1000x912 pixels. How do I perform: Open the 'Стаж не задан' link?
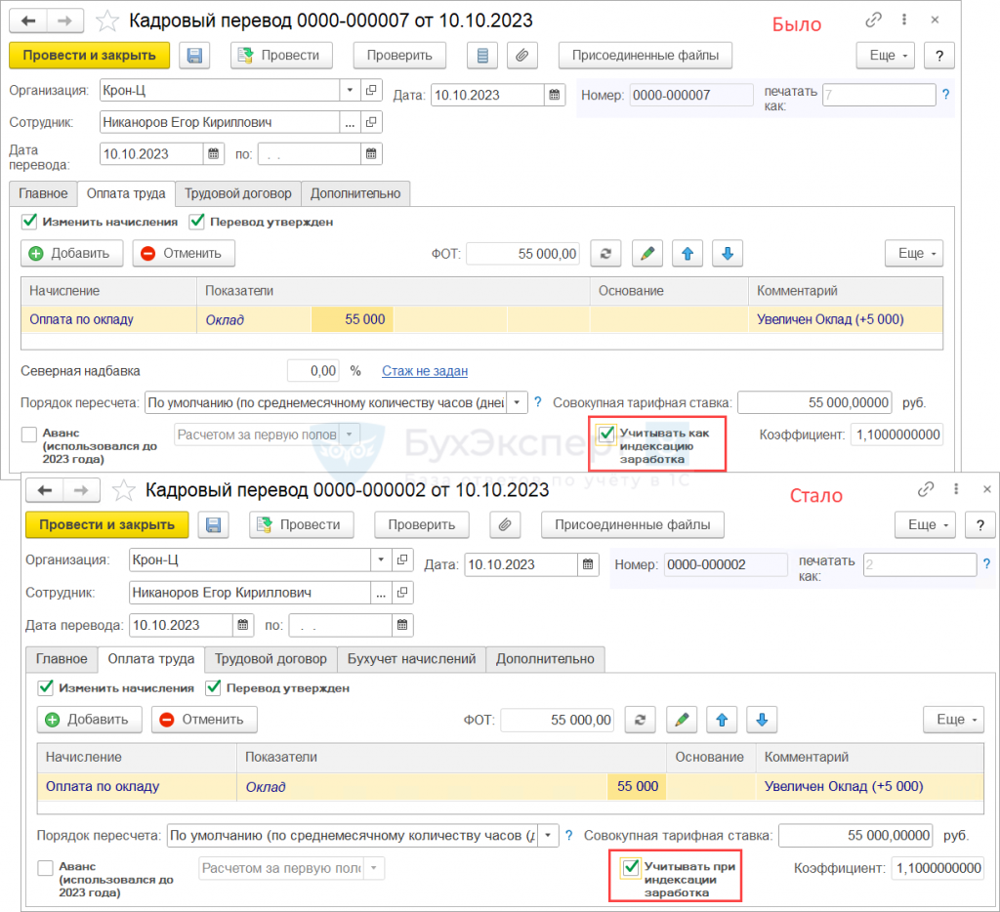click(x=425, y=371)
